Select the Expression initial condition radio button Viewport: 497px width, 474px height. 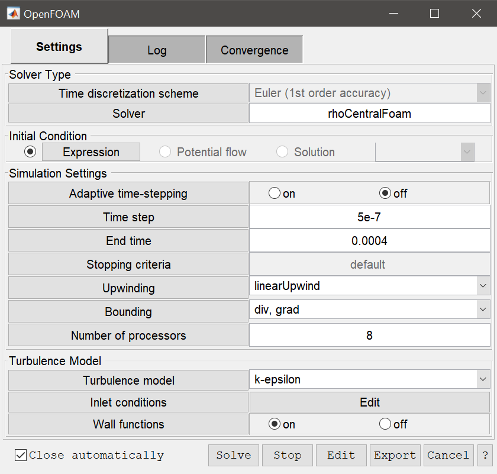click(30, 152)
